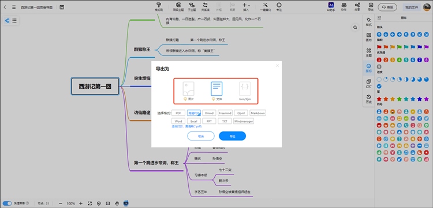Click the hand pan tool icon
The width and height of the screenshot is (433, 208).
[117, 203]
